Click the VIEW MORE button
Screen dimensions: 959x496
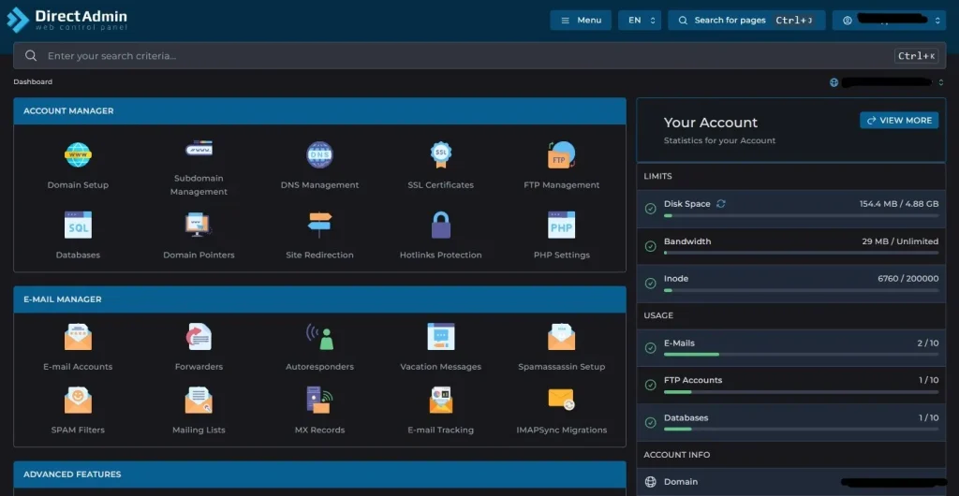[899, 121]
